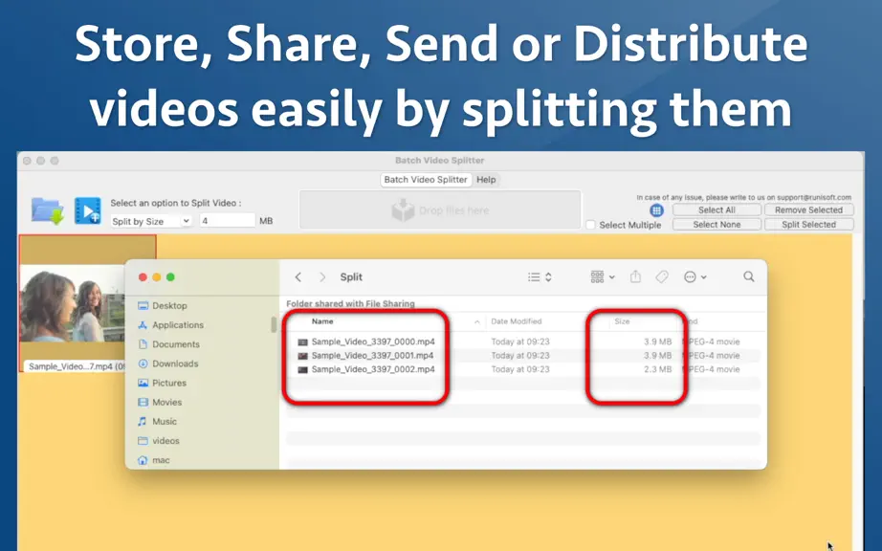The height and width of the screenshot is (551, 882).
Task: Click the add folder icon with green arrow
Action: click(47, 210)
